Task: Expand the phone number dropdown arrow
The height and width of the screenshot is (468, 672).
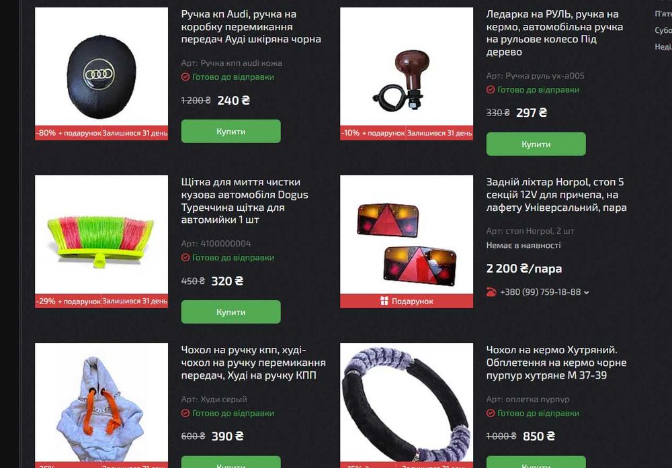Action: tap(586, 293)
